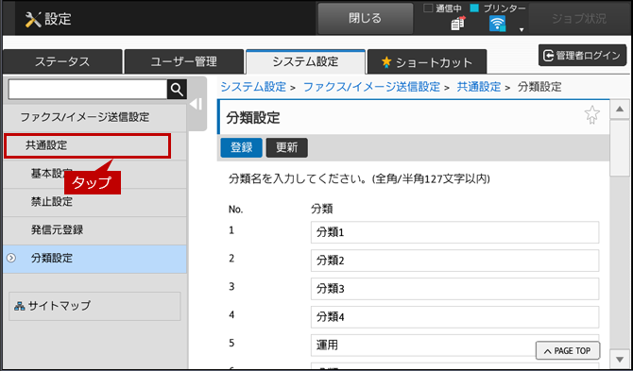Click the 閉じる button

[366, 19]
